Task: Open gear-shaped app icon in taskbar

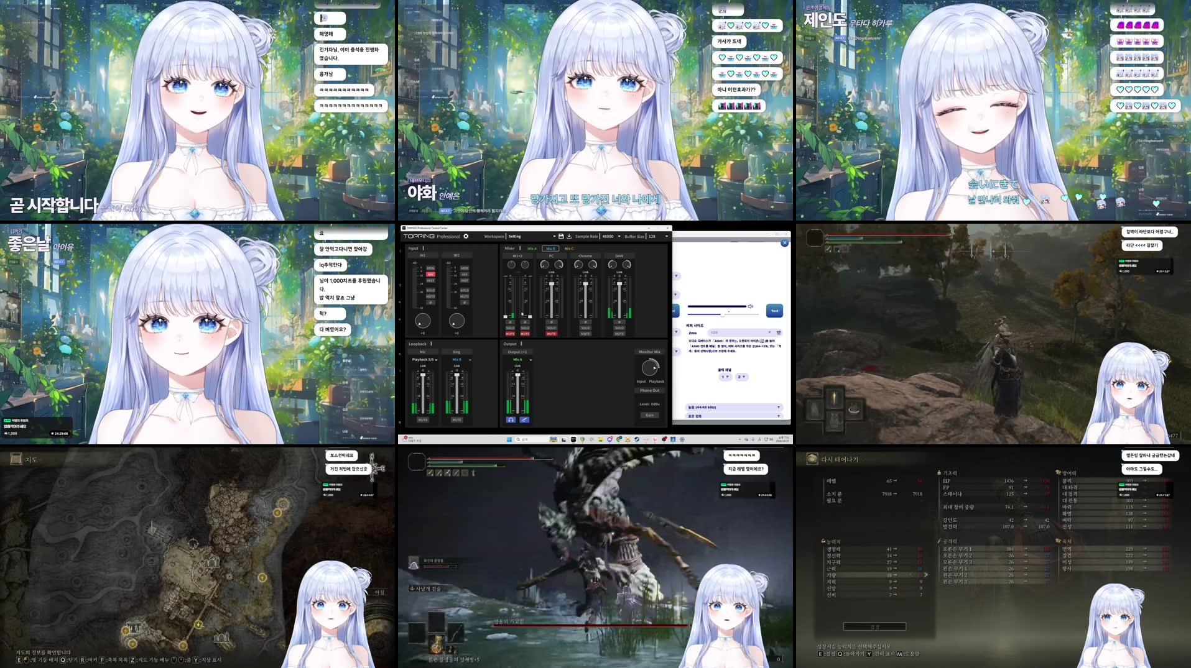Action: coord(682,439)
